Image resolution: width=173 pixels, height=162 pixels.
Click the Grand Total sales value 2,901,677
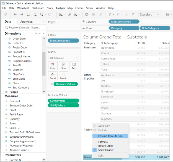[x=162, y=157]
